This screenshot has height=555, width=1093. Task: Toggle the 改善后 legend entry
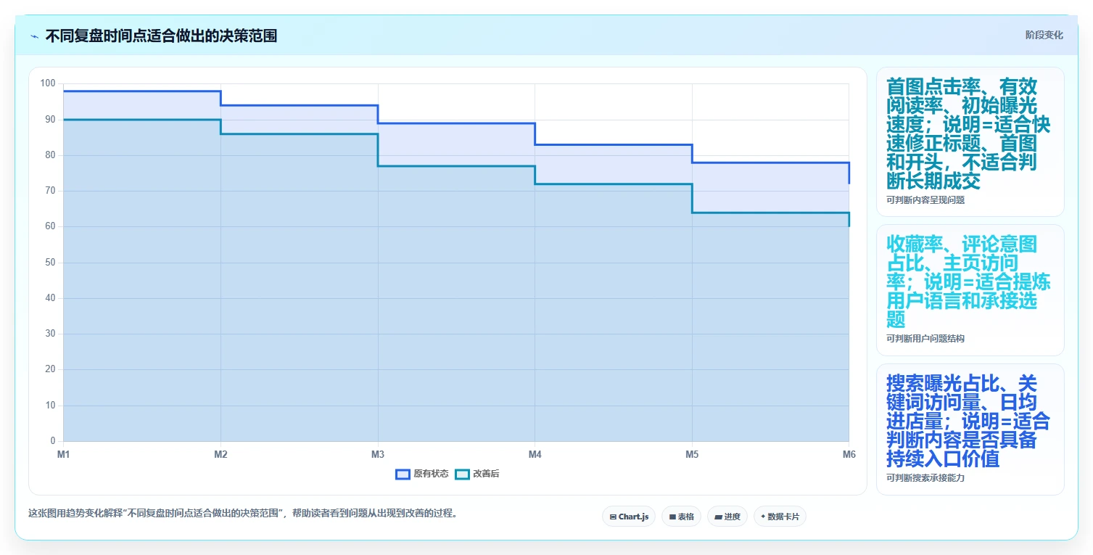click(x=477, y=474)
